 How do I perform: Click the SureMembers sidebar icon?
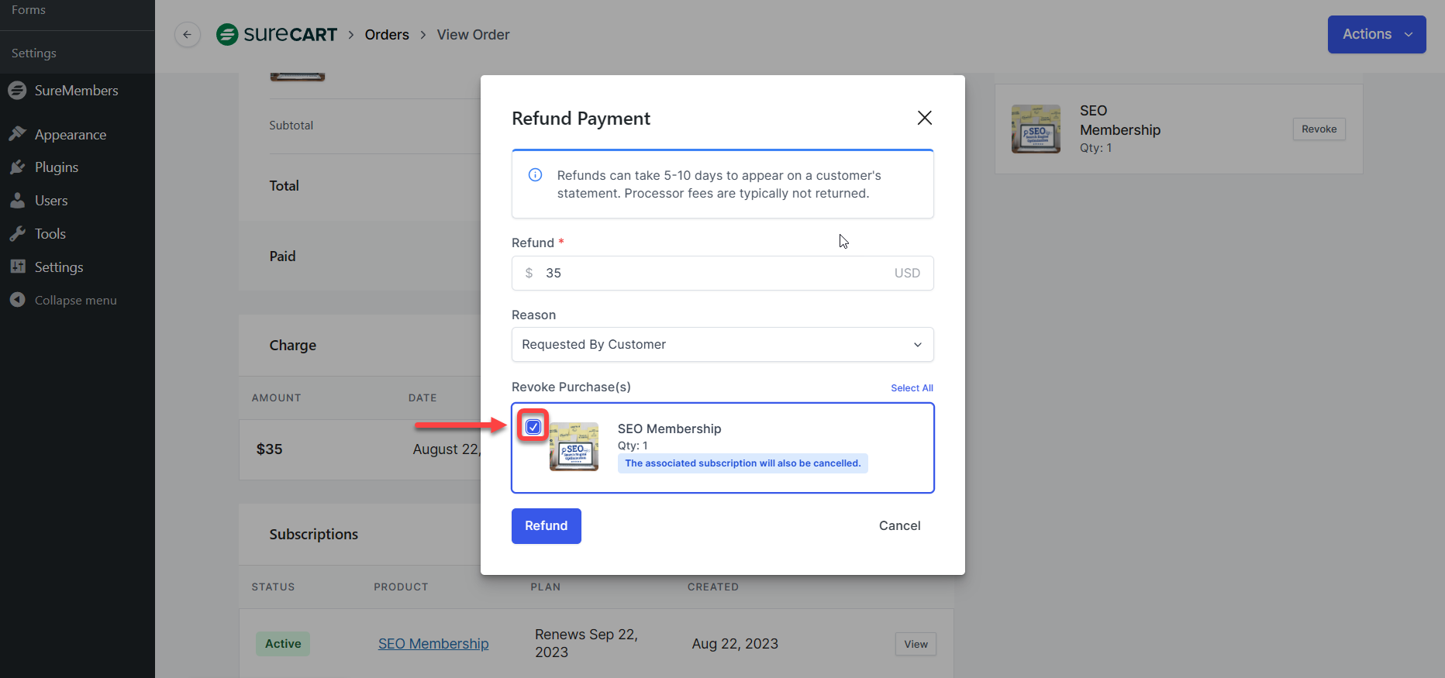(x=17, y=91)
